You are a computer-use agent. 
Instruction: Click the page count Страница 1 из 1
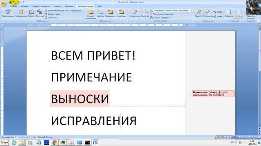pyautogui.click(x=8, y=137)
